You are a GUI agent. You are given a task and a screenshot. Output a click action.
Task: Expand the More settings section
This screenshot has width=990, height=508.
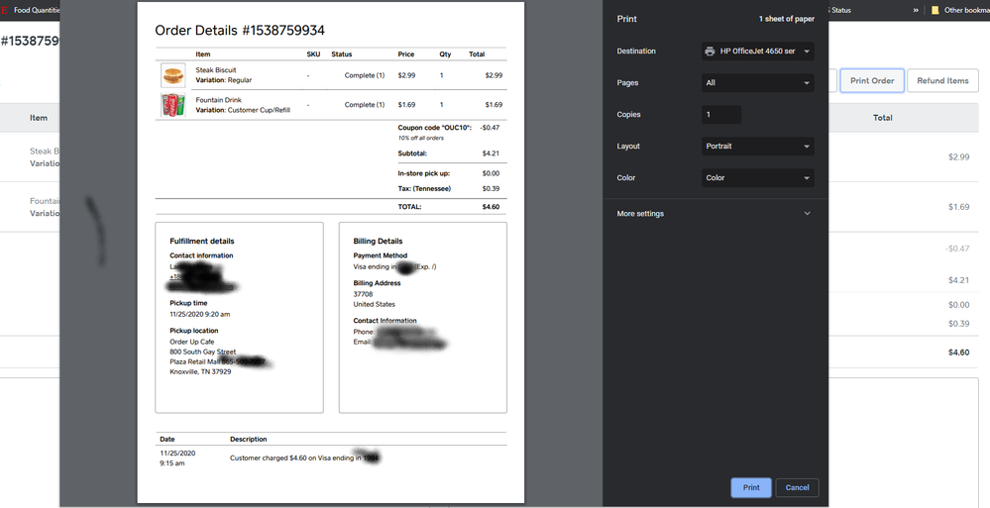pyautogui.click(x=714, y=214)
